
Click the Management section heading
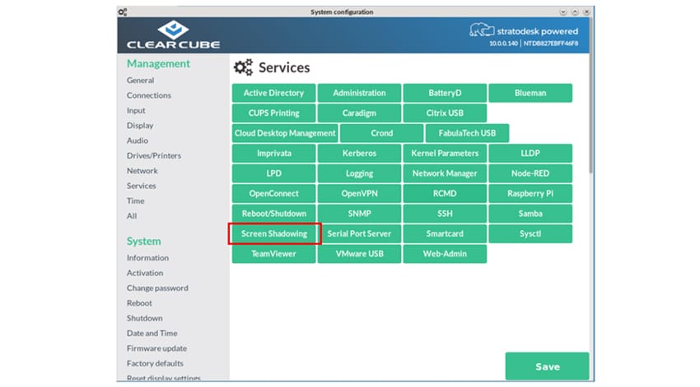[x=158, y=64]
